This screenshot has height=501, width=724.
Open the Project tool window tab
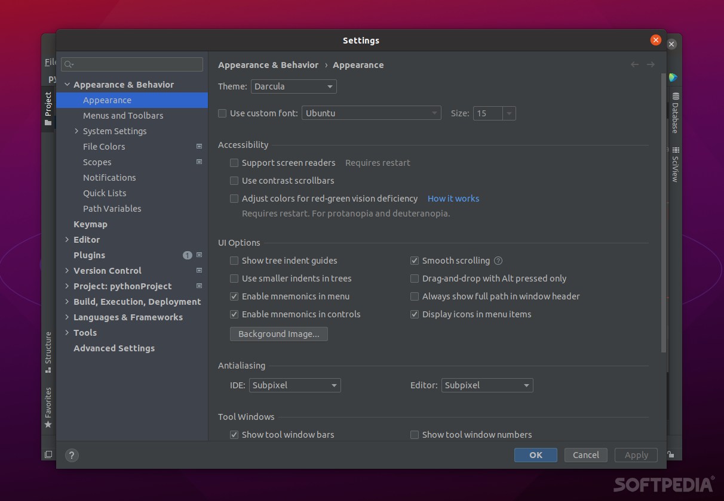[48, 109]
